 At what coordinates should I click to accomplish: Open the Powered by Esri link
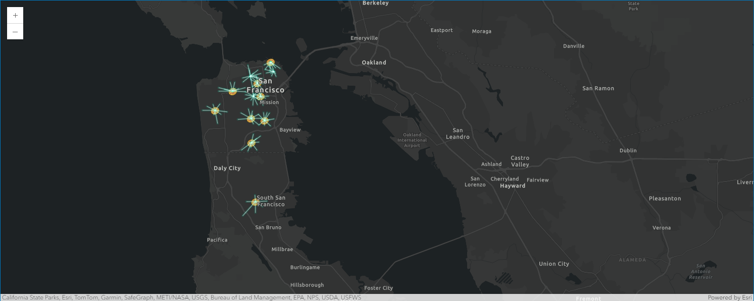(730, 297)
